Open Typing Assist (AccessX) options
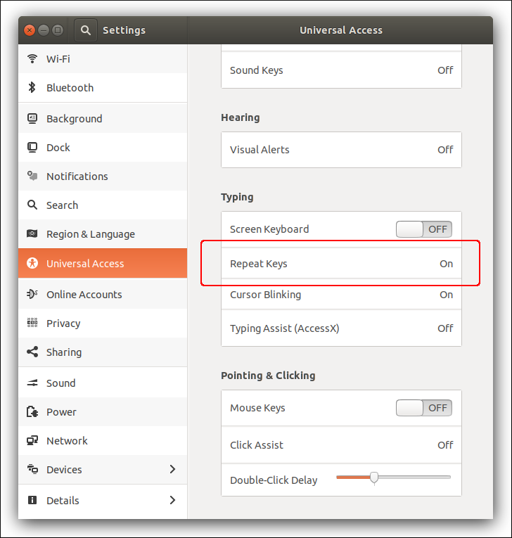Viewport: 512px width, 538px height. pos(341,328)
